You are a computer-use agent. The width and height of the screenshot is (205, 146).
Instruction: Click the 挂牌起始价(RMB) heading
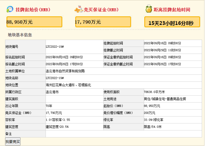click(33, 10)
